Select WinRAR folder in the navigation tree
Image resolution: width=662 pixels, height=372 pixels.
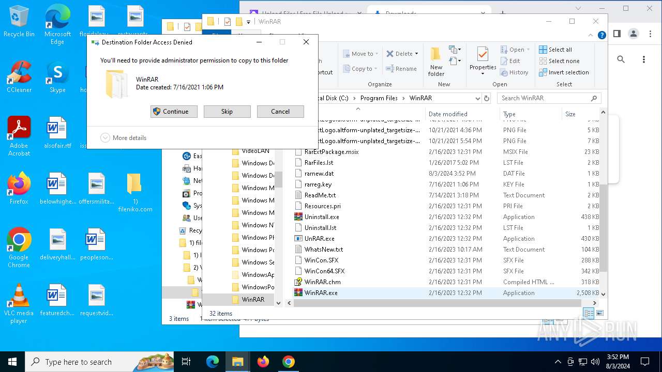coord(253,300)
